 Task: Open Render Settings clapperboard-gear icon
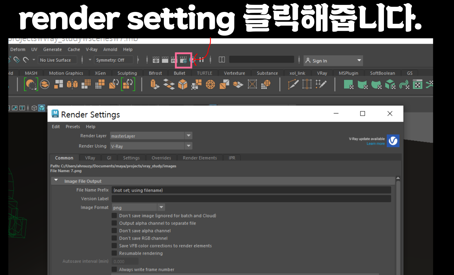click(x=184, y=60)
